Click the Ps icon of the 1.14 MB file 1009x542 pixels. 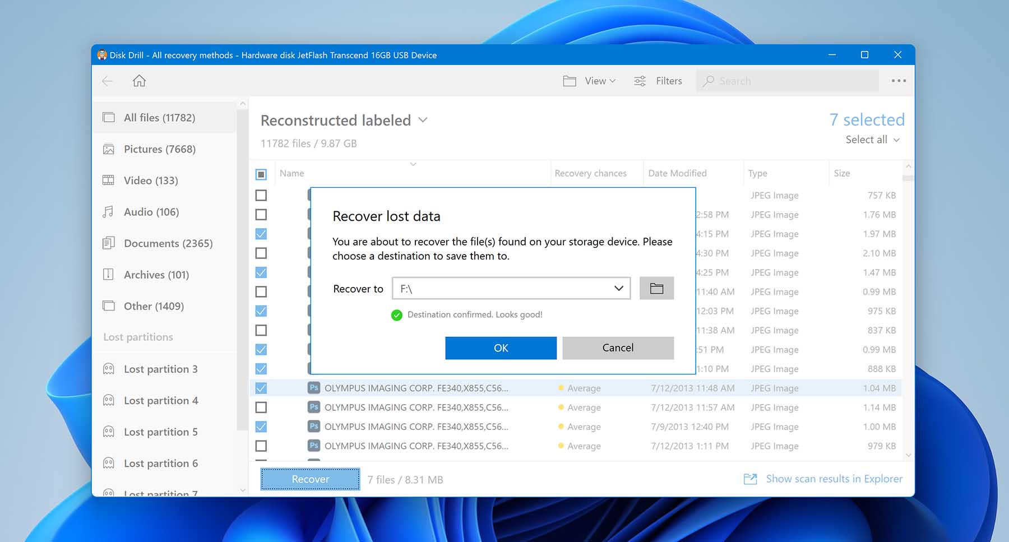pyautogui.click(x=314, y=407)
